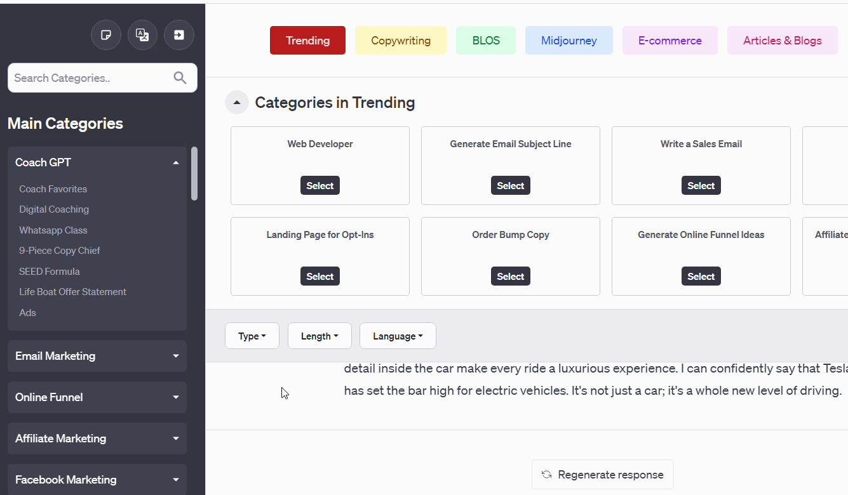
Task: Open the E-commerce tab
Action: 670,41
